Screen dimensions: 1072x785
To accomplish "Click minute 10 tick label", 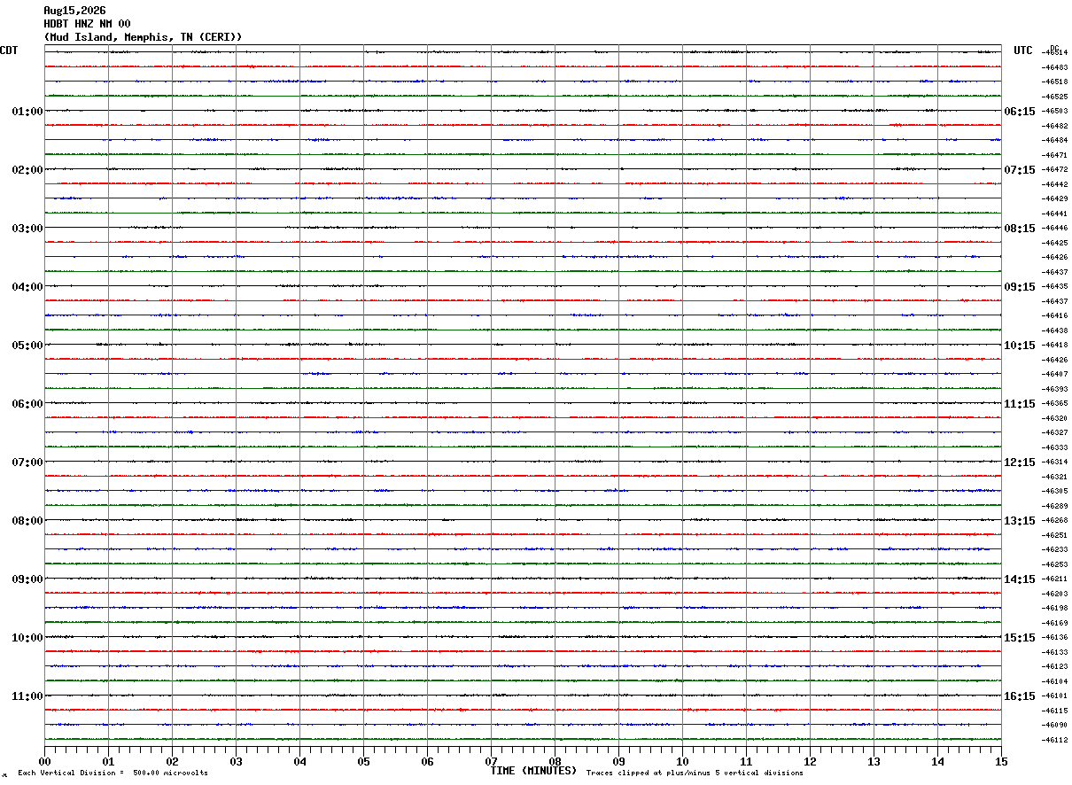I will [x=682, y=761].
